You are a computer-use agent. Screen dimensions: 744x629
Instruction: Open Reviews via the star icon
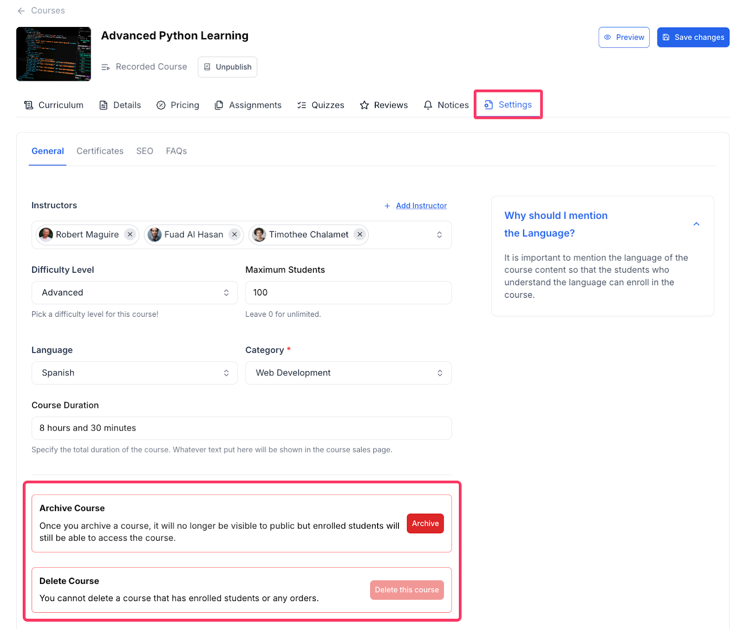point(365,105)
